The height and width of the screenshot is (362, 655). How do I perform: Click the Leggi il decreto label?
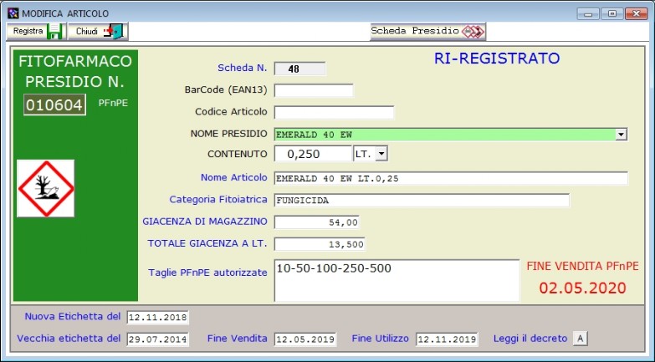(x=530, y=339)
